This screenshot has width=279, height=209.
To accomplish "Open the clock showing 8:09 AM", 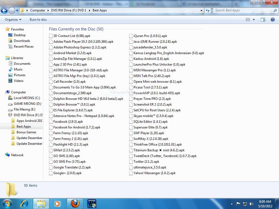I will 265,204.
